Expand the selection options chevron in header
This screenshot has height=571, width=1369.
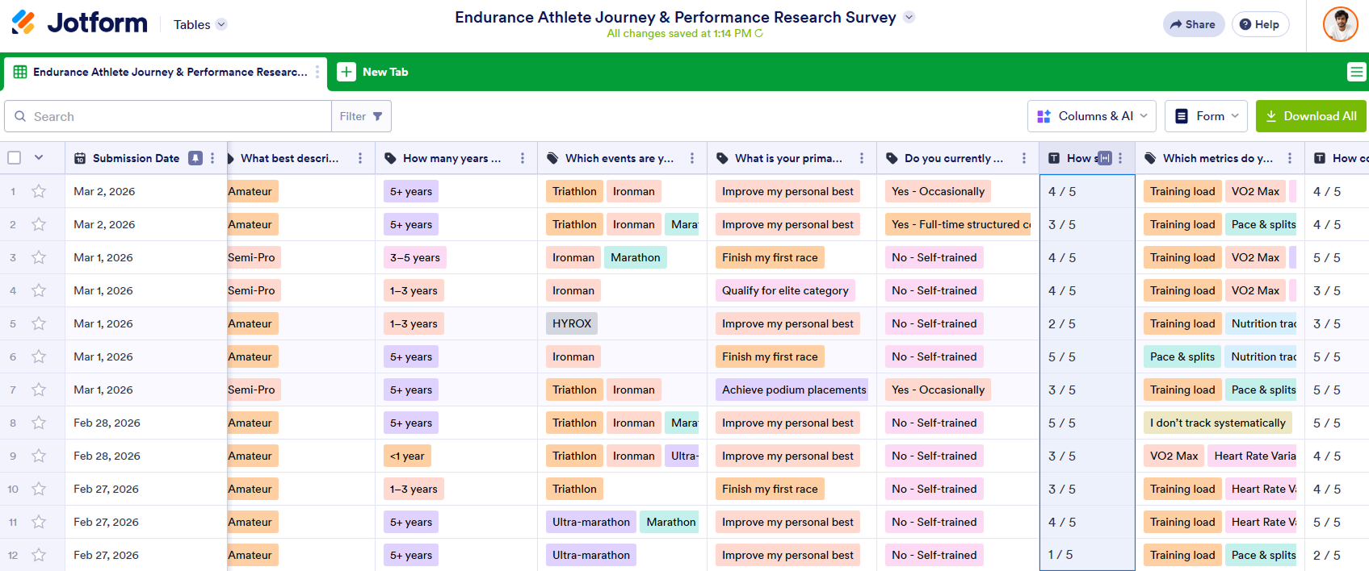(39, 157)
